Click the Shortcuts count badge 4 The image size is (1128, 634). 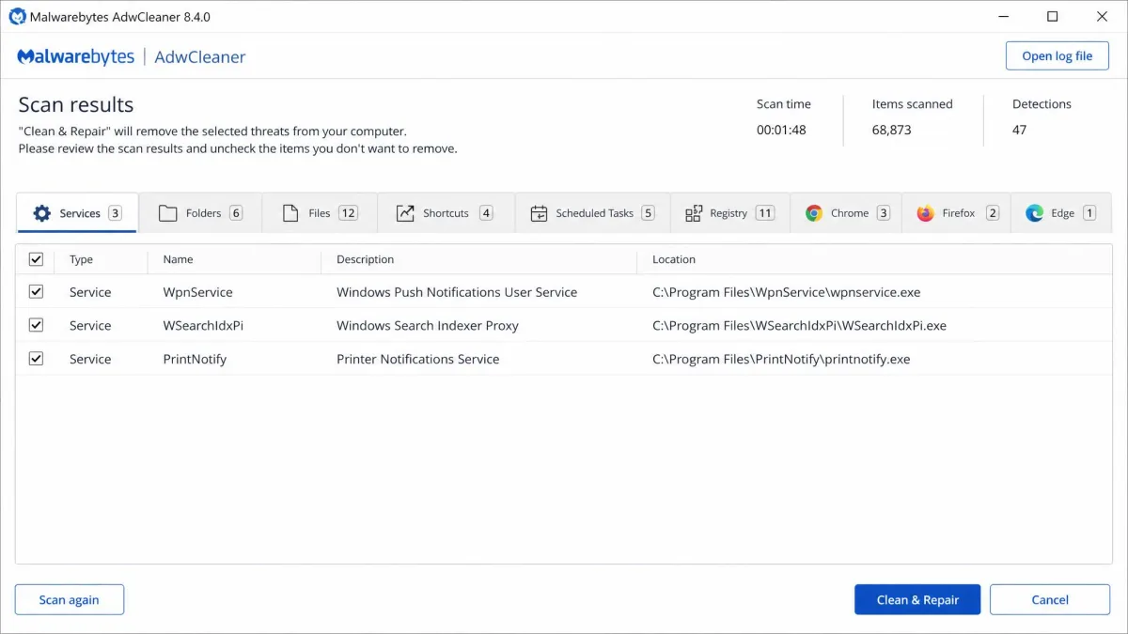[x=486, y=213]
